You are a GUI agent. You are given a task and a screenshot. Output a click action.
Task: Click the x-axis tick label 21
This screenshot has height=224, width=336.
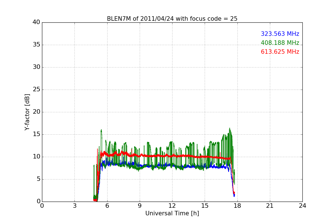(270, 206)
